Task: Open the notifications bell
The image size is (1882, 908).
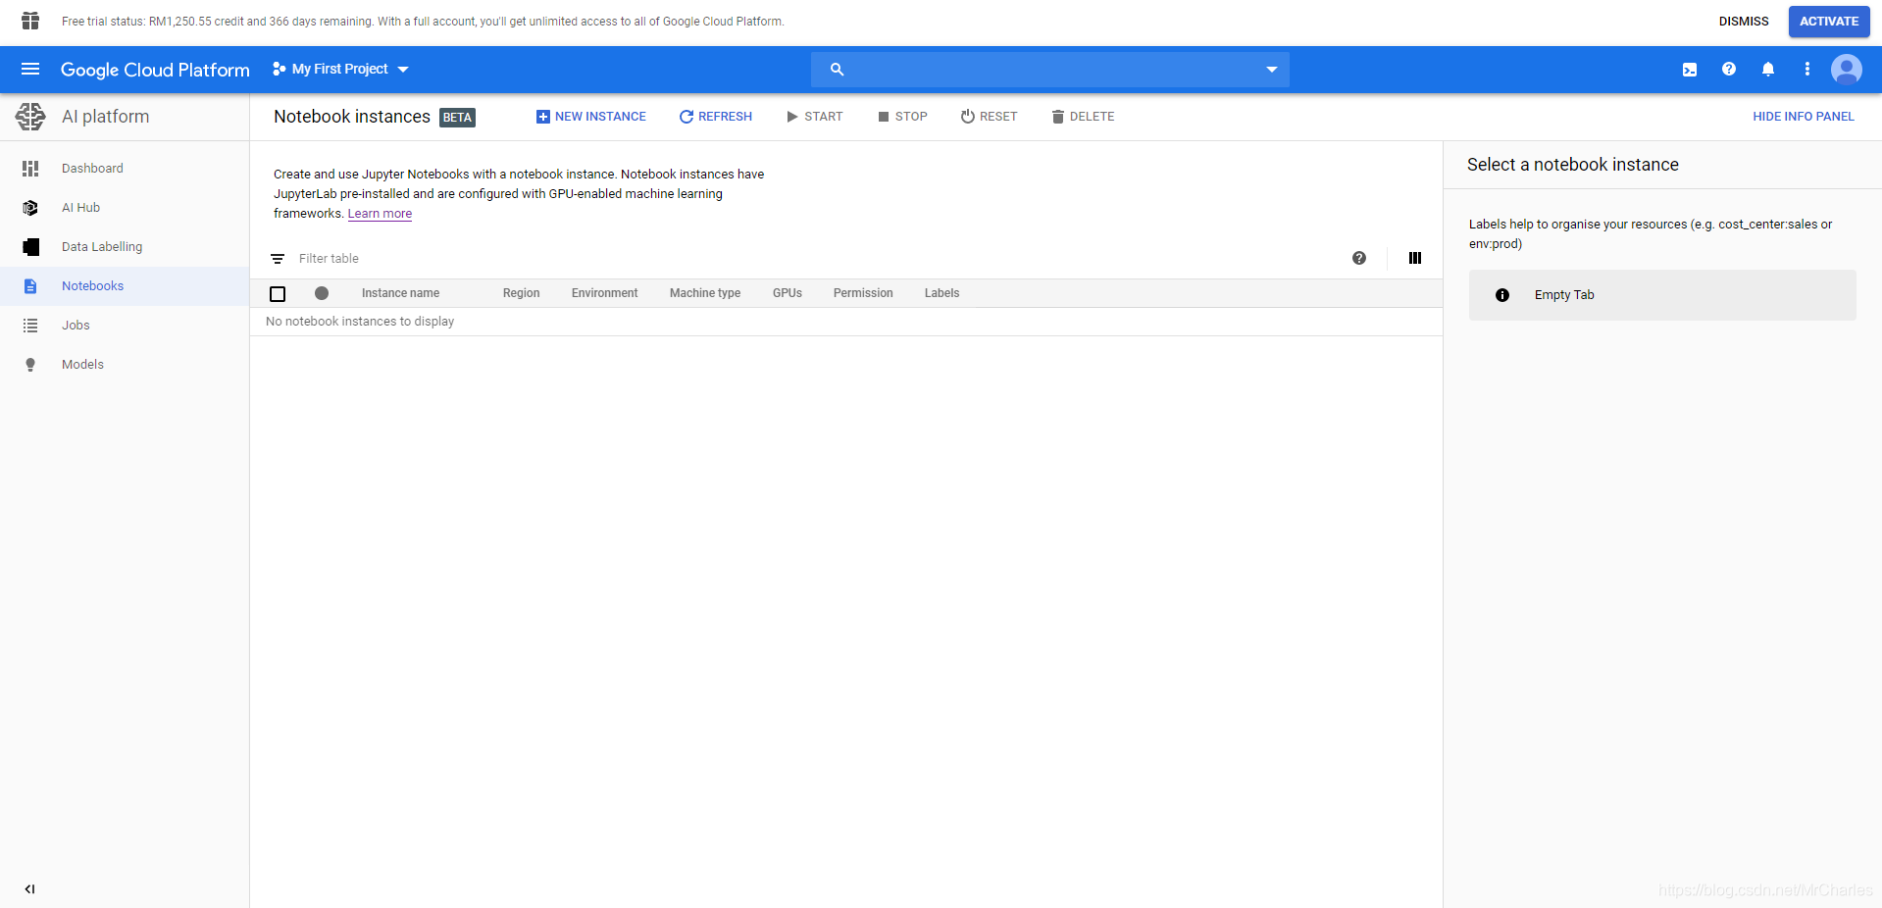Action: 1768,70
